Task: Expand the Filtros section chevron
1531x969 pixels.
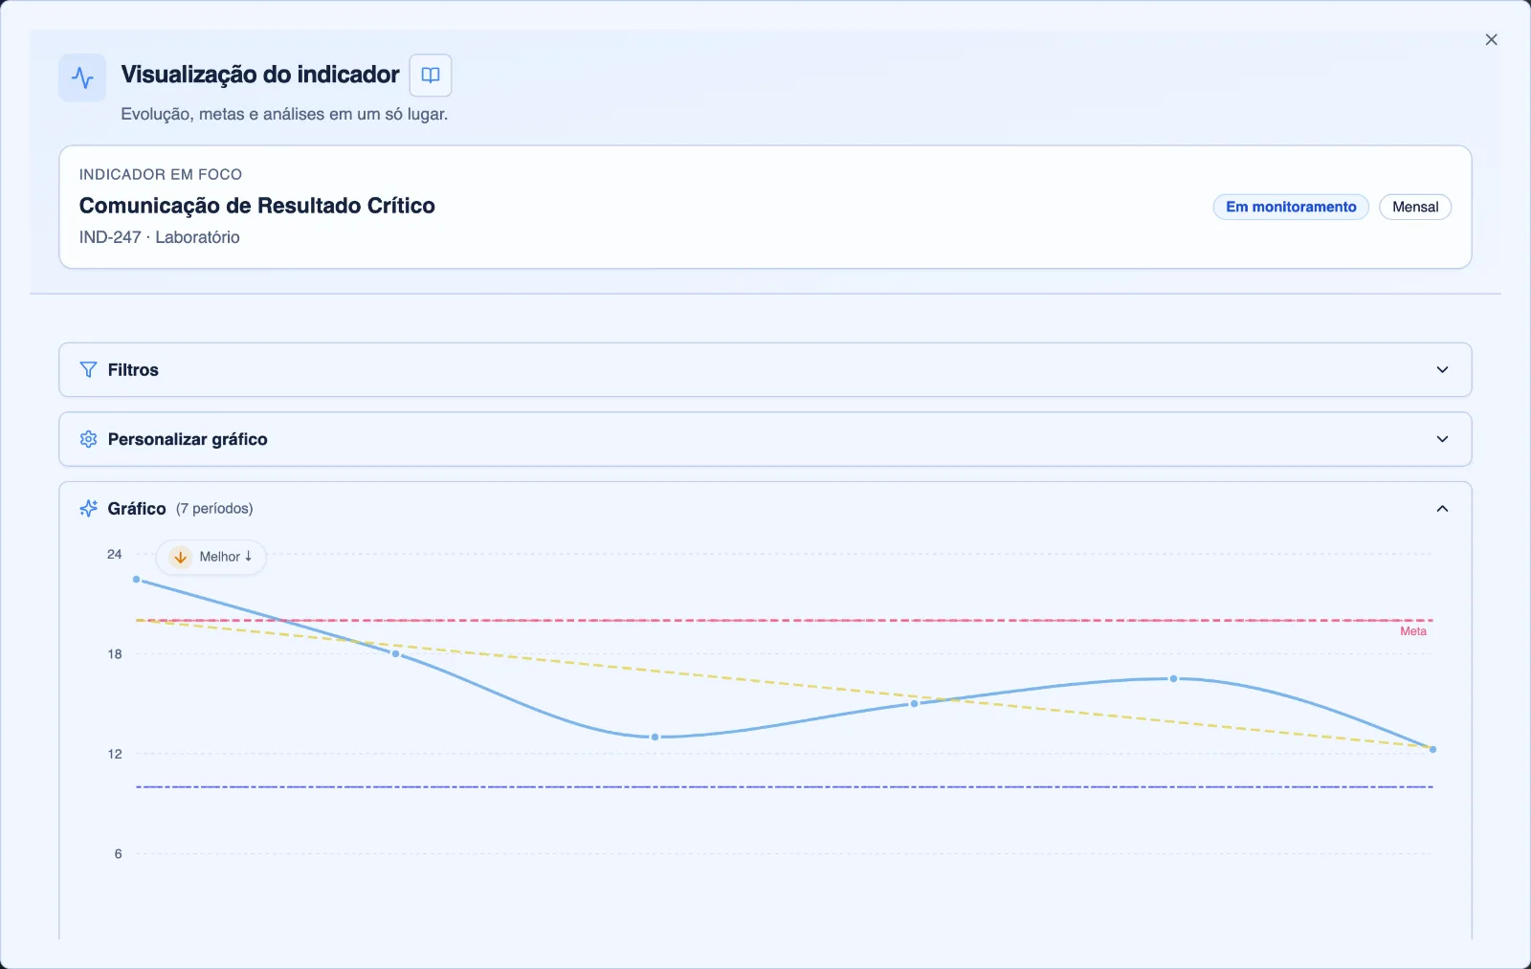Action: [x=1442, y=370]
